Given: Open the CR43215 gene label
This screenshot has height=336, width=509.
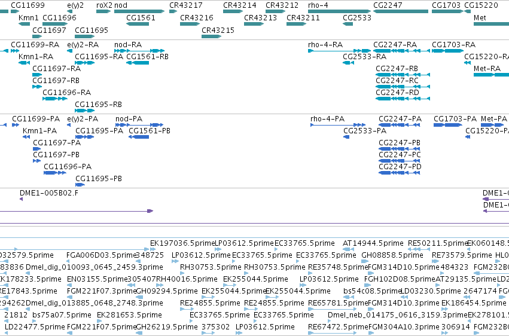Looking at the screenshot, I should coord(218,30).
